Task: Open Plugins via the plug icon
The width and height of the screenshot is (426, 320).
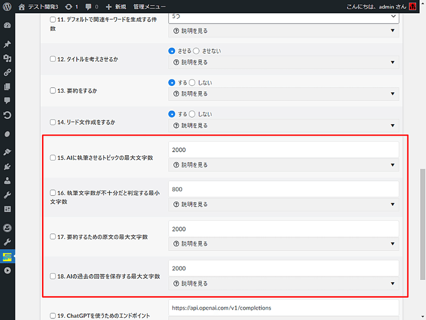Action: pyautogui.click(x=7, y=166)
